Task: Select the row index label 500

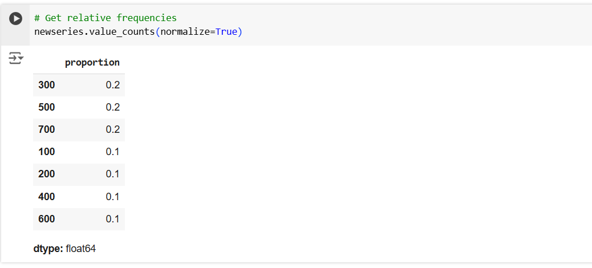Action: click(47, 107)
